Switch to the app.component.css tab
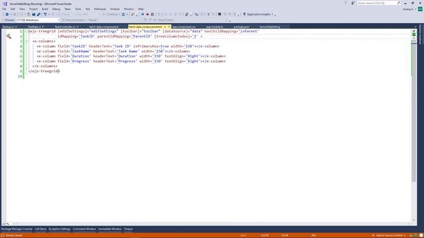The width and height of the screenshot is (424, 238). (x=184, y=26)
